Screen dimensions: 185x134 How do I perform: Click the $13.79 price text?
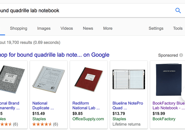(x=119, y=113)
